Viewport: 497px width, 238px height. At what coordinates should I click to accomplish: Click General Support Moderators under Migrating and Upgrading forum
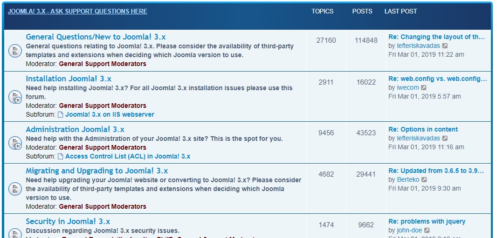coord(103,206)
